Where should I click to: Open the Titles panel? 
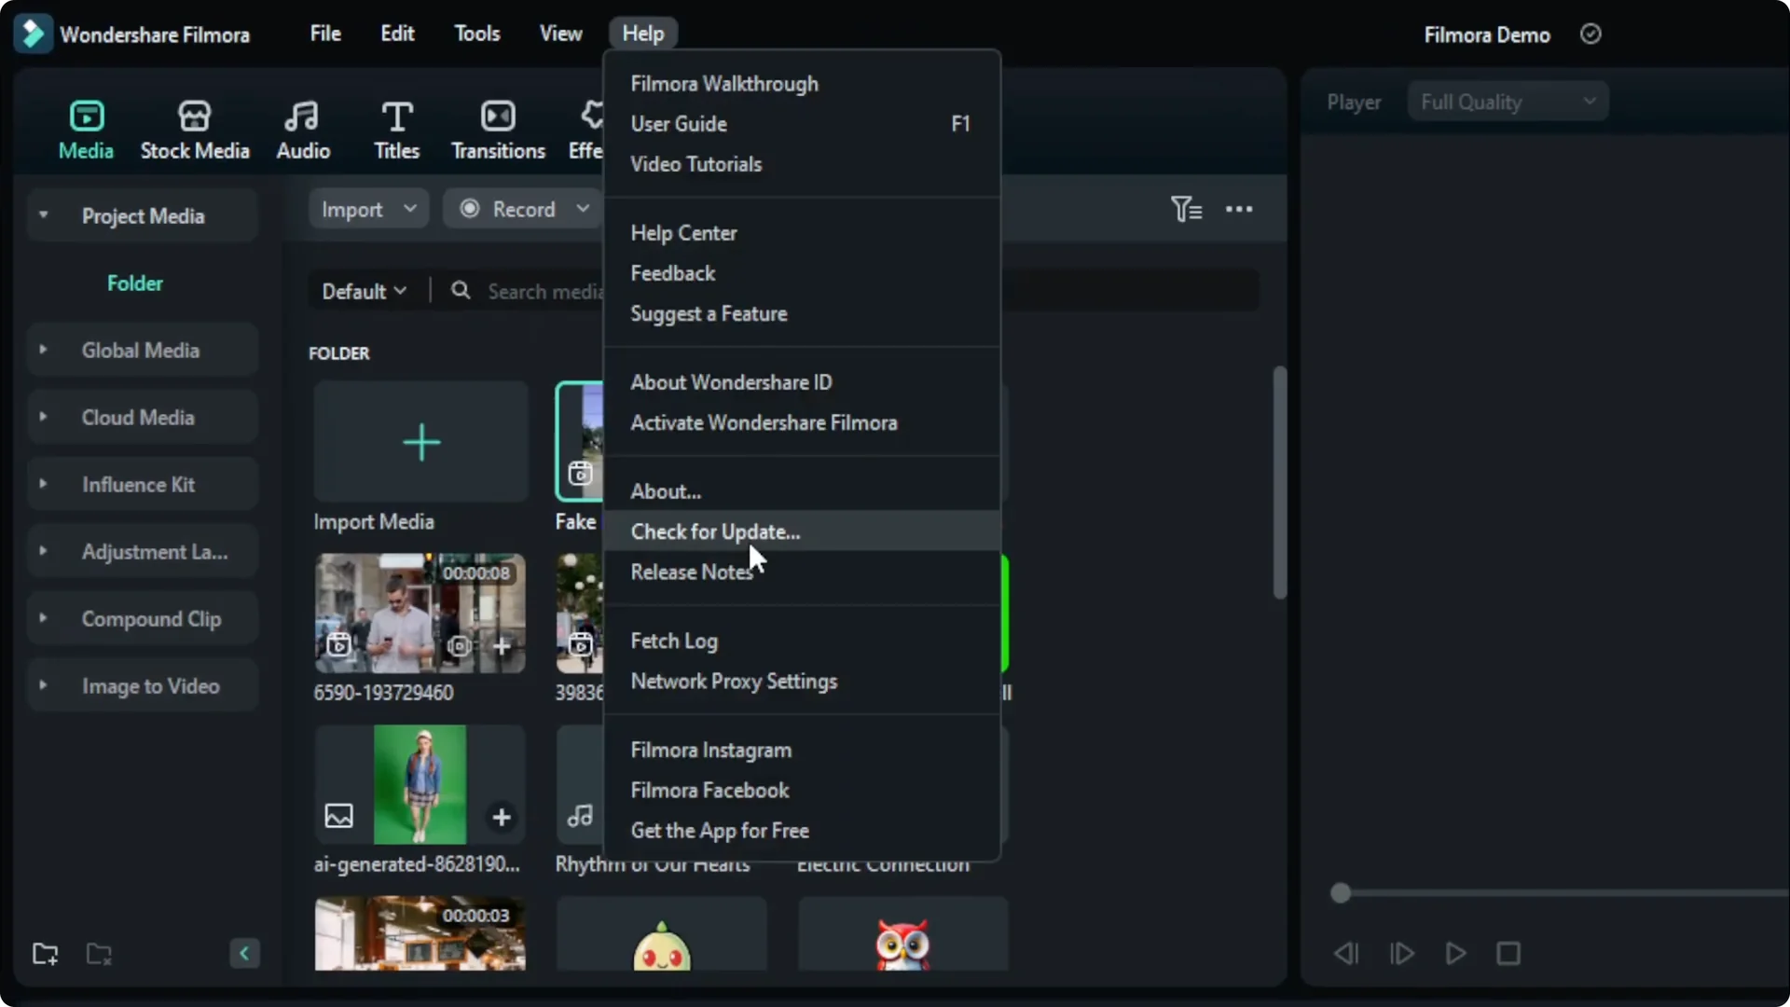(x=397, y=128)
